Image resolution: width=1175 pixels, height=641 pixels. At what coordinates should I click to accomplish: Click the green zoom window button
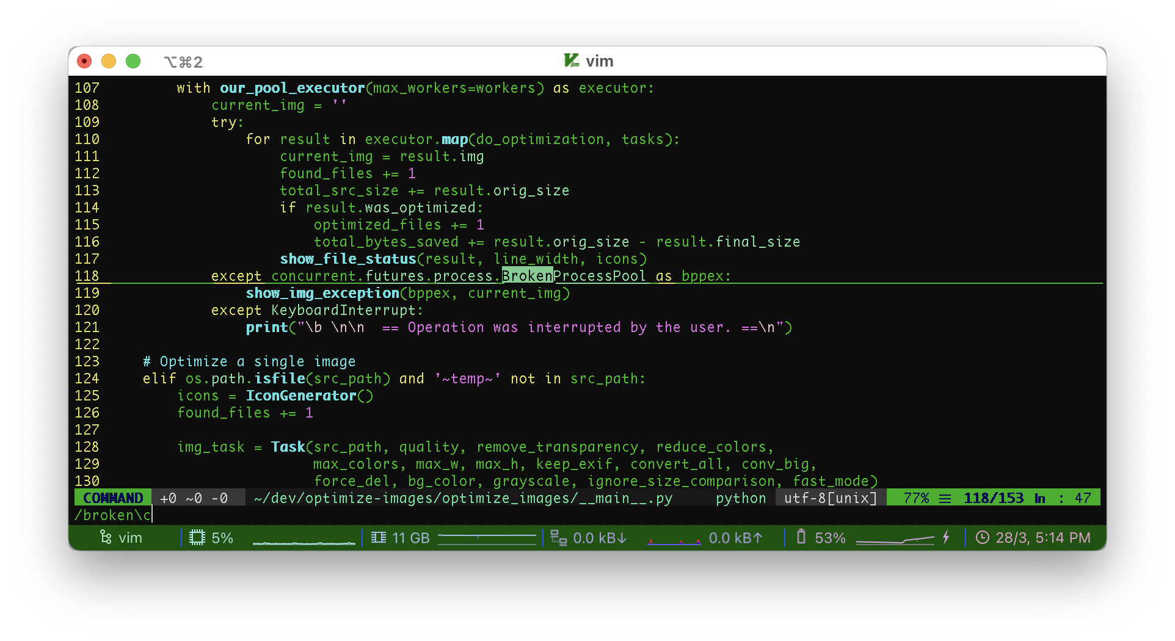coord(133,61)
